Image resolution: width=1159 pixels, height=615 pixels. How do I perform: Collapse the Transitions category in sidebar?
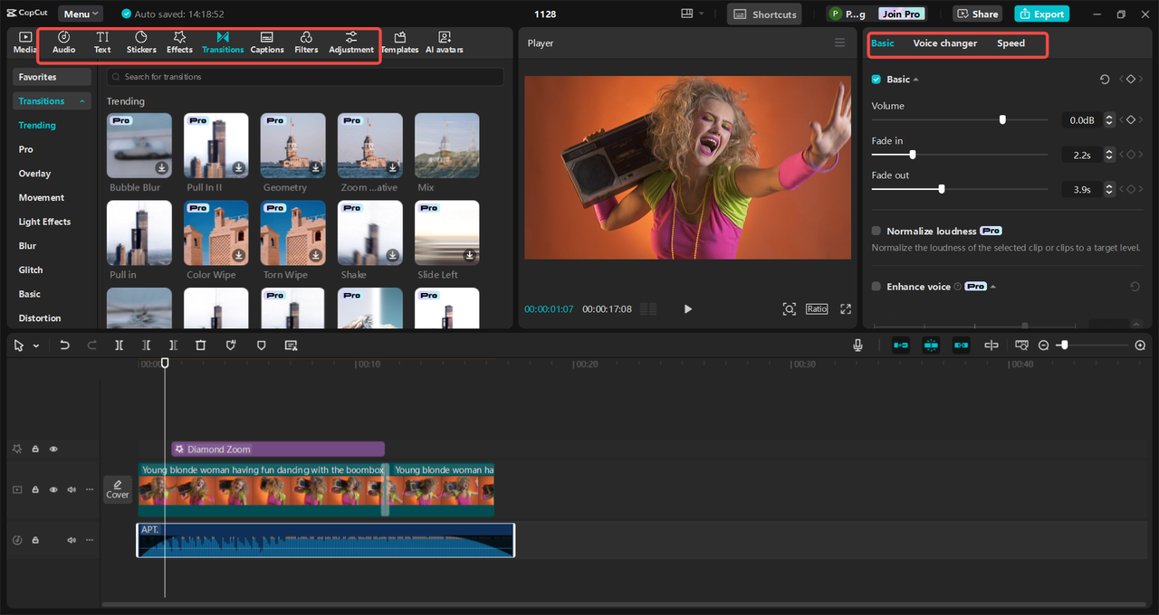pyautogui.click(x=82, y=101)
